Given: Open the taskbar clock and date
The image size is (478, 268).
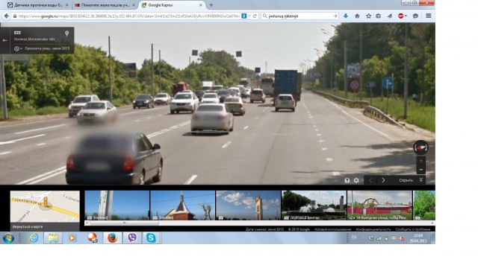Looking at the screenshot, I should point(418,238).
